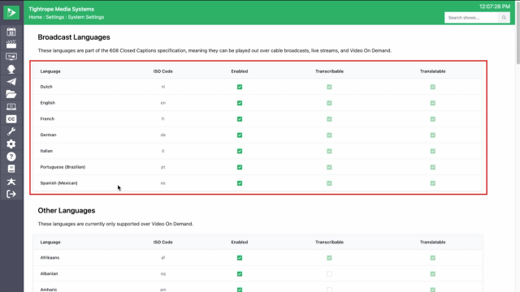Open the laptop device sidebar icon
The image size is (520, 292).
[11, 106]
